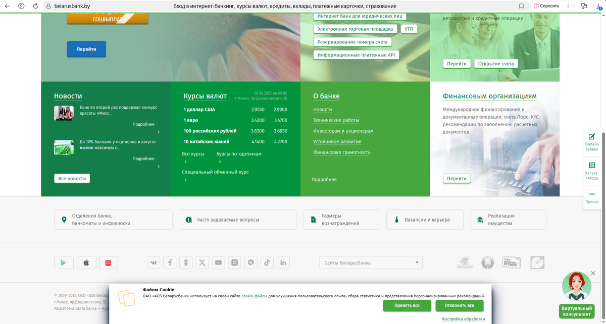Open the Google Play app store icon

(64, 262)
